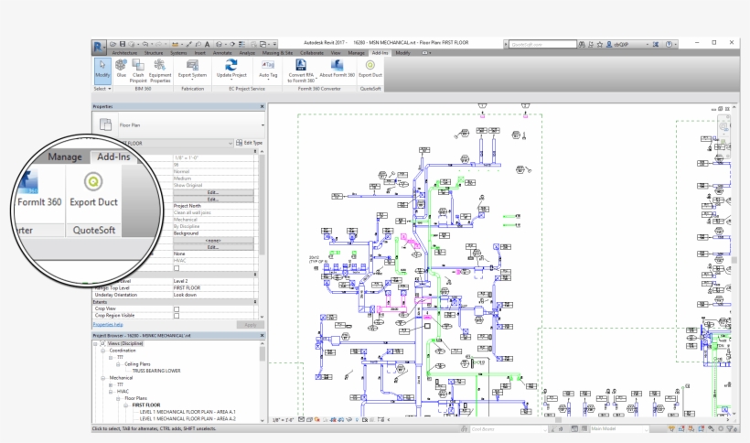Select TRUSS BEARING LOWER in Project Browser
Viewport: 750px width, 443px height.
pyautogui.click(x=156, y=371)
